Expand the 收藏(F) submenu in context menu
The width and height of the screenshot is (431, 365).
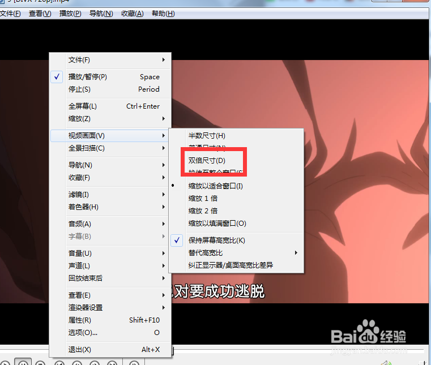coord(110,178)
